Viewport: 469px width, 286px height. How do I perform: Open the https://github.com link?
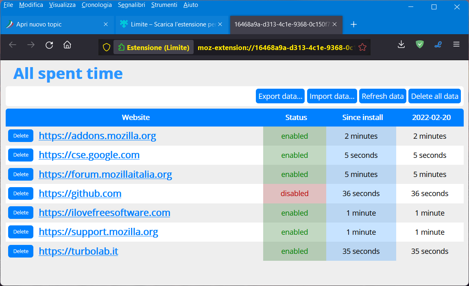click(80, 194)
